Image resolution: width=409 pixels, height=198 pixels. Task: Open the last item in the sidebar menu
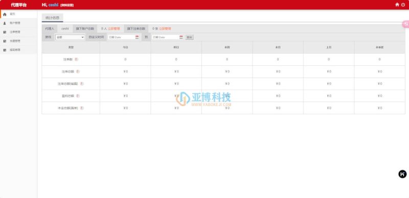(19, 50)
